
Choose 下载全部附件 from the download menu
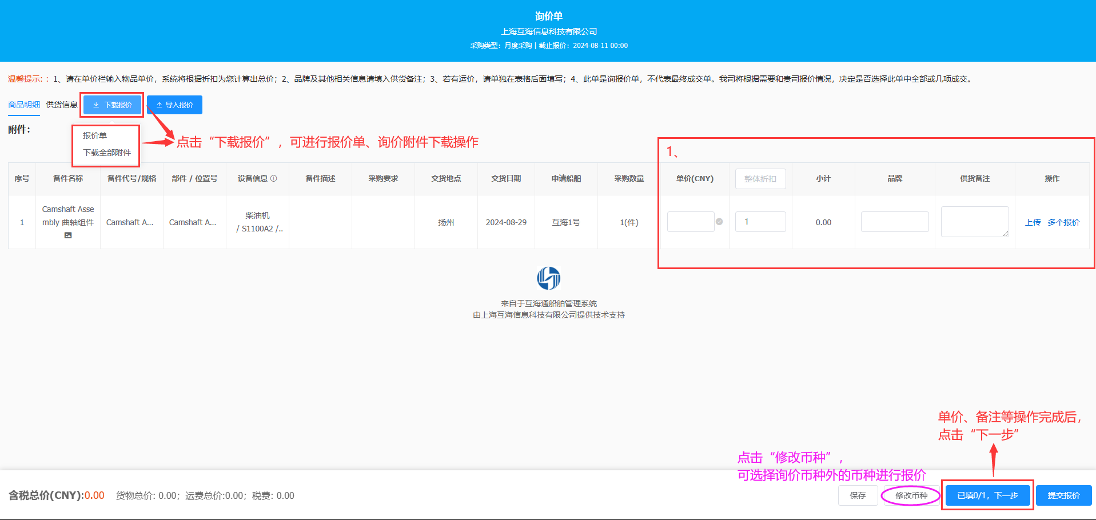click(x=107, y=153)
